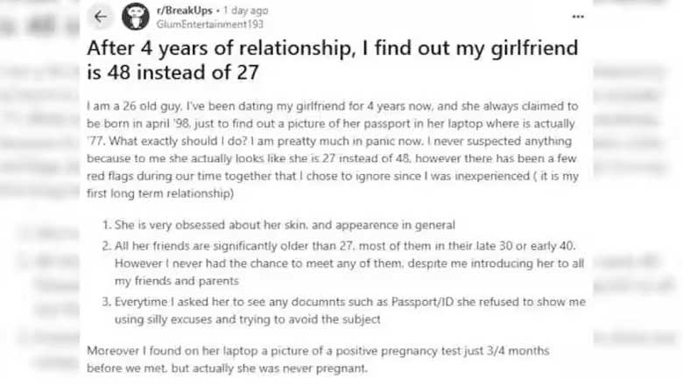The image size is (683, 385).
Task: Click the line 'first long term relationship)'
Action: pos(160,193)
